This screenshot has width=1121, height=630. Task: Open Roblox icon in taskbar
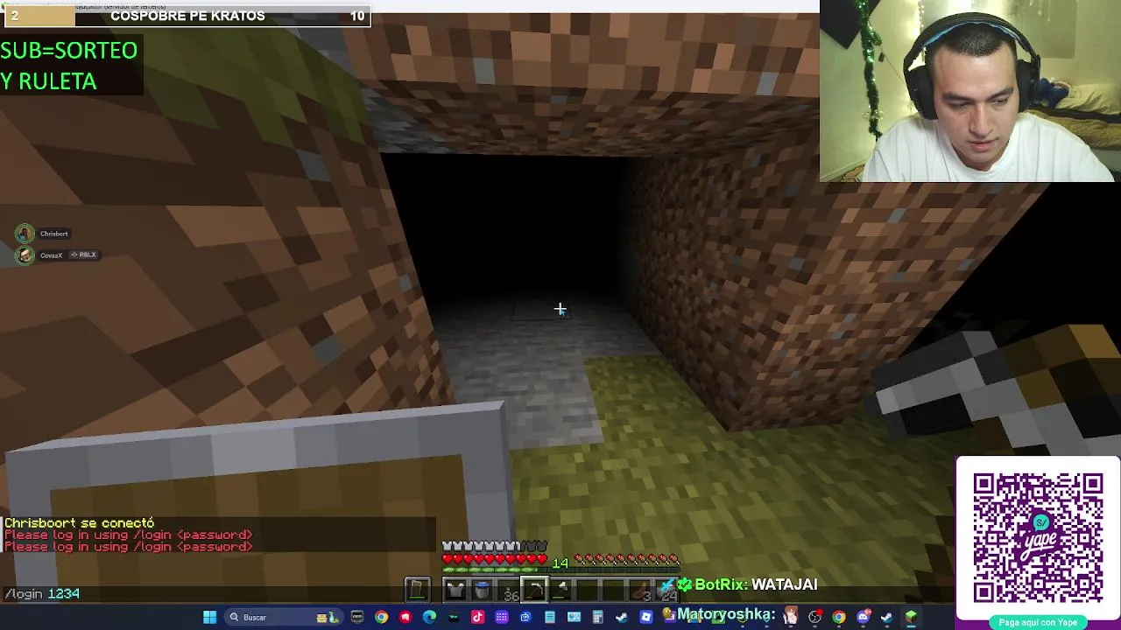(645, 617)
